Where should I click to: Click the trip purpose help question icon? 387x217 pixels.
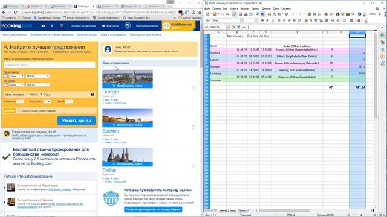93,95
